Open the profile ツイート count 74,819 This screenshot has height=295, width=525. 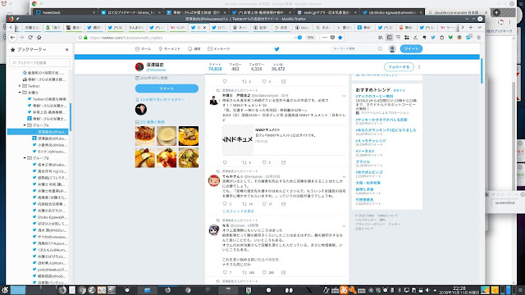click(215, 67)
